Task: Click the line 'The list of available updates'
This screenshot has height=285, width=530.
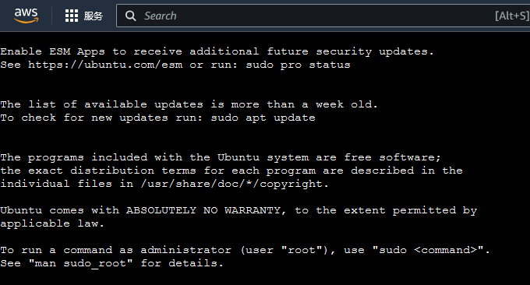Action: (189, 104)
